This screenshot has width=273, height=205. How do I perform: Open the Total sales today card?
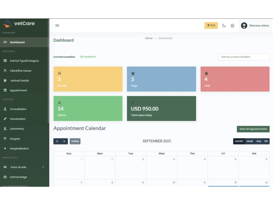point(161,109)
